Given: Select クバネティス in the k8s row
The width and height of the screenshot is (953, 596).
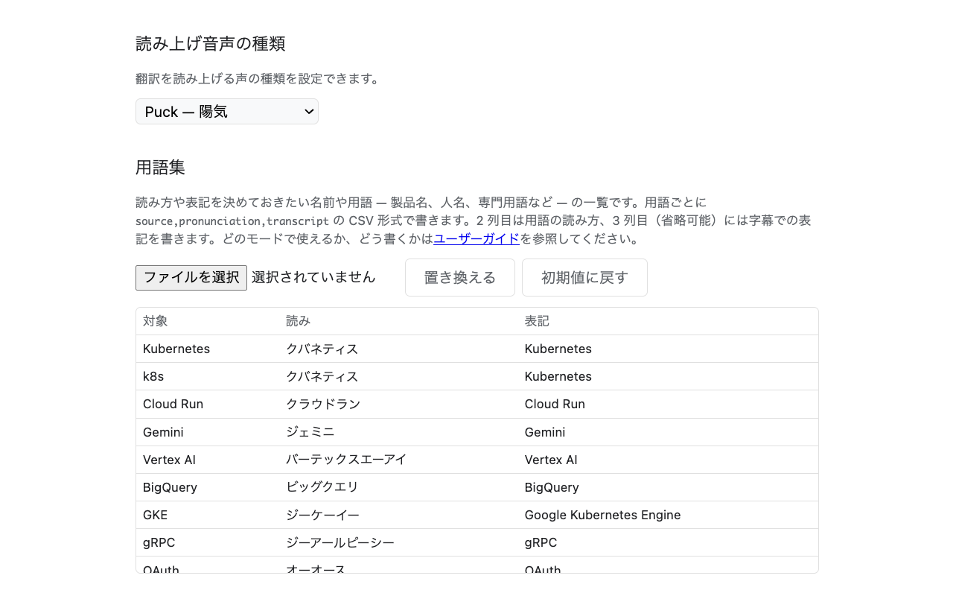Looking at the screenshot, I should pyautogui.click(x=322, y=376).
